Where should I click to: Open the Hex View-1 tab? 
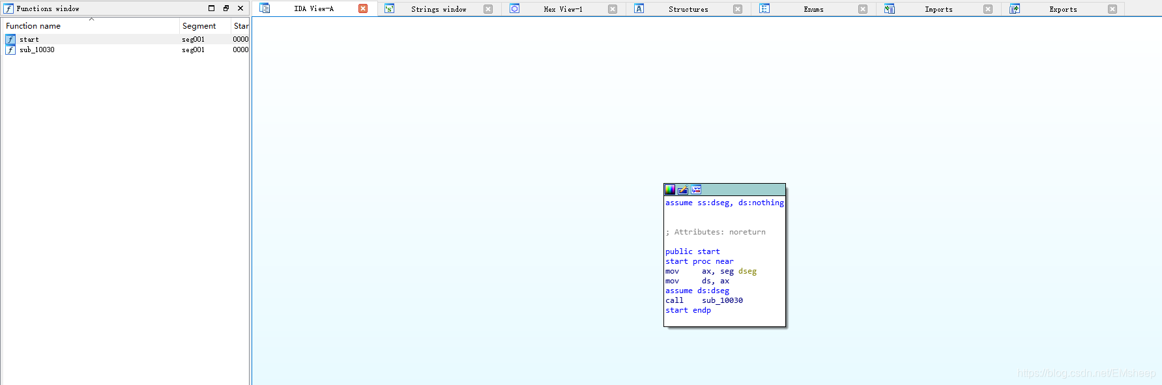(563, 9)
